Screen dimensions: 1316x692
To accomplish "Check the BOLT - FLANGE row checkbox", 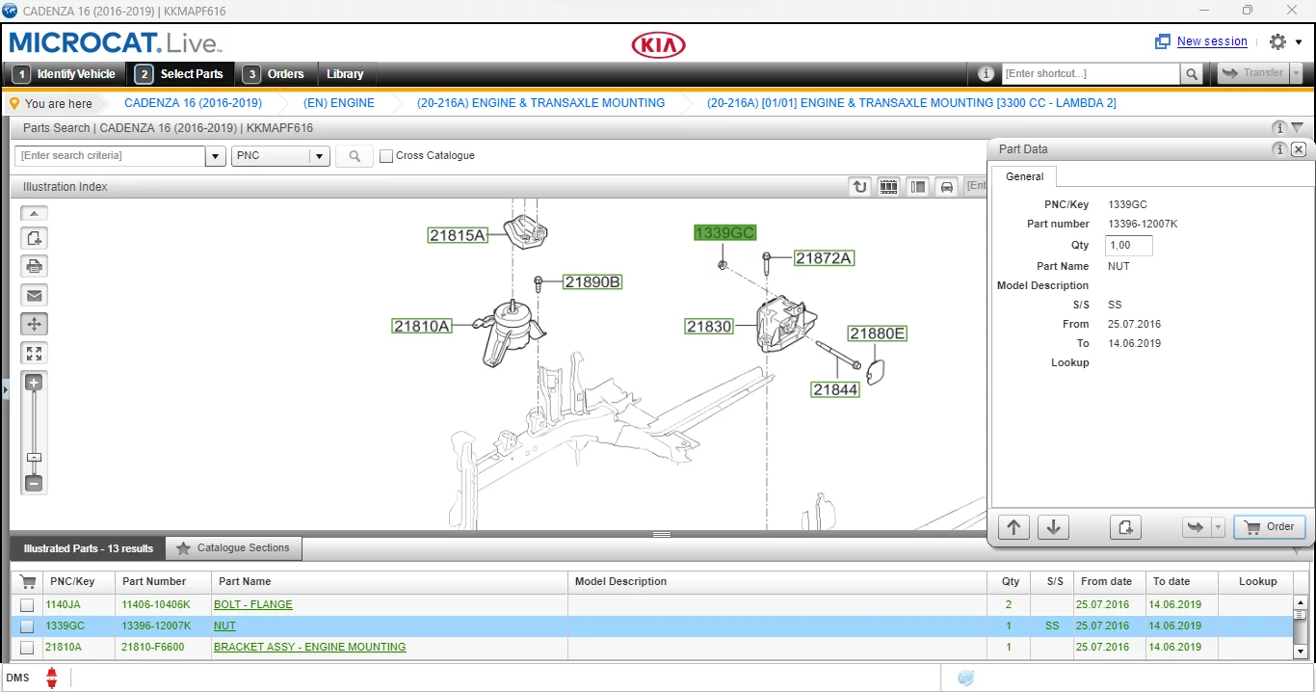I will 27,605.
